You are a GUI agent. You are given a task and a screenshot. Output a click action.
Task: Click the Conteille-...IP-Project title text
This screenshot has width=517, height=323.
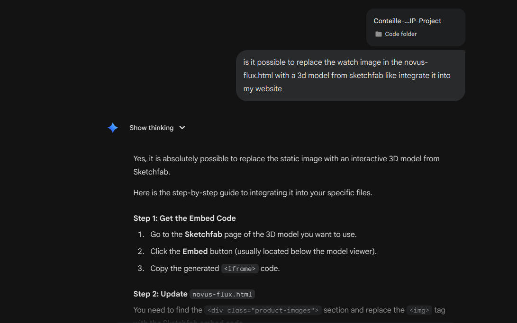[407, 21]
